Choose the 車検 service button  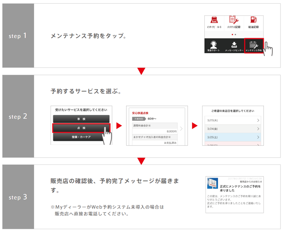pyautogui.click(x=81, y=119)
